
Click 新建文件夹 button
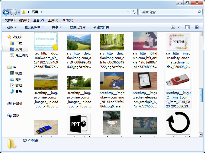click(101, 27)
